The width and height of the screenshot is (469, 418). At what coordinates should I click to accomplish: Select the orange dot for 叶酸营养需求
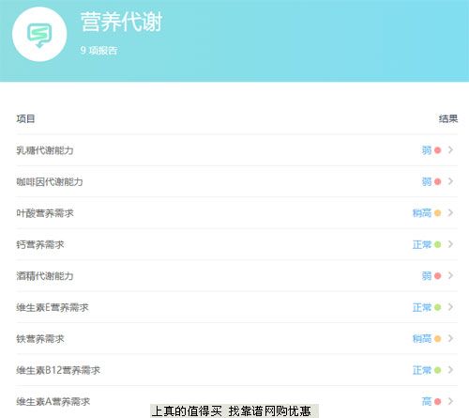click(x=438, y=213)
